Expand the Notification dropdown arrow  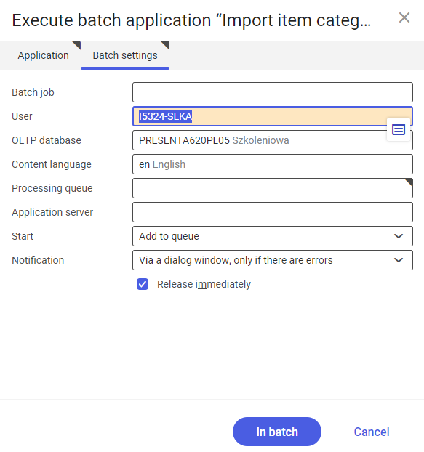tap(399, 260)
